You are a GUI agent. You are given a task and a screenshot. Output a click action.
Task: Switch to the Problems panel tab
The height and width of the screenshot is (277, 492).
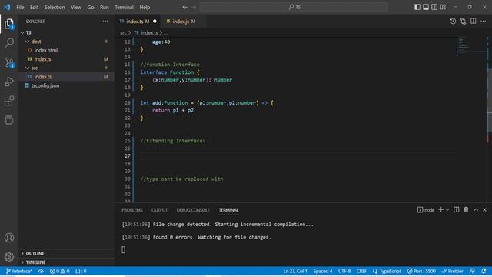[x=132, y=210]
